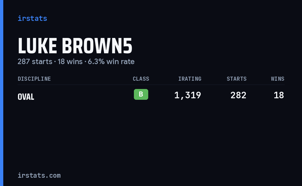302x186 pixels.
Task: Click the divider line under table headers
Action: click(151, 85)
